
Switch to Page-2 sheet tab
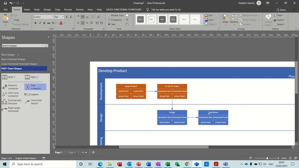[71, 153]
